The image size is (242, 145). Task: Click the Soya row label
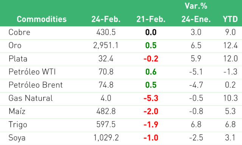point(17,138)
